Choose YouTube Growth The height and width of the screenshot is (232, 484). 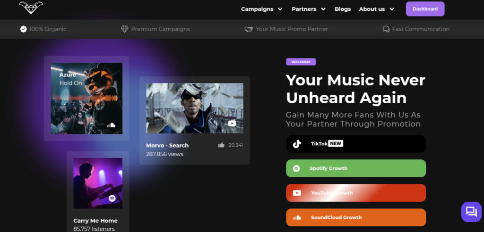coord(356,193)
